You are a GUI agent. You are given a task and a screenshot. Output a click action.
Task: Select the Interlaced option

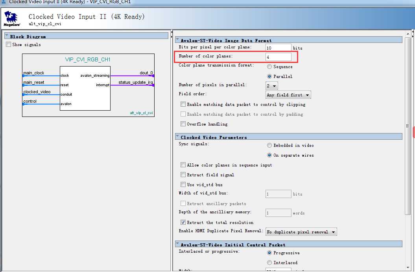pos(269,263)
